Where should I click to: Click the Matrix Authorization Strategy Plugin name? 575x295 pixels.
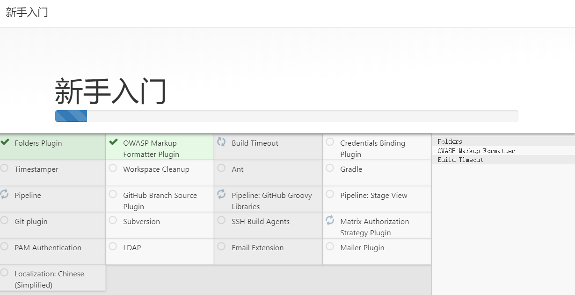pyautogui.click(x=374, y=227)
